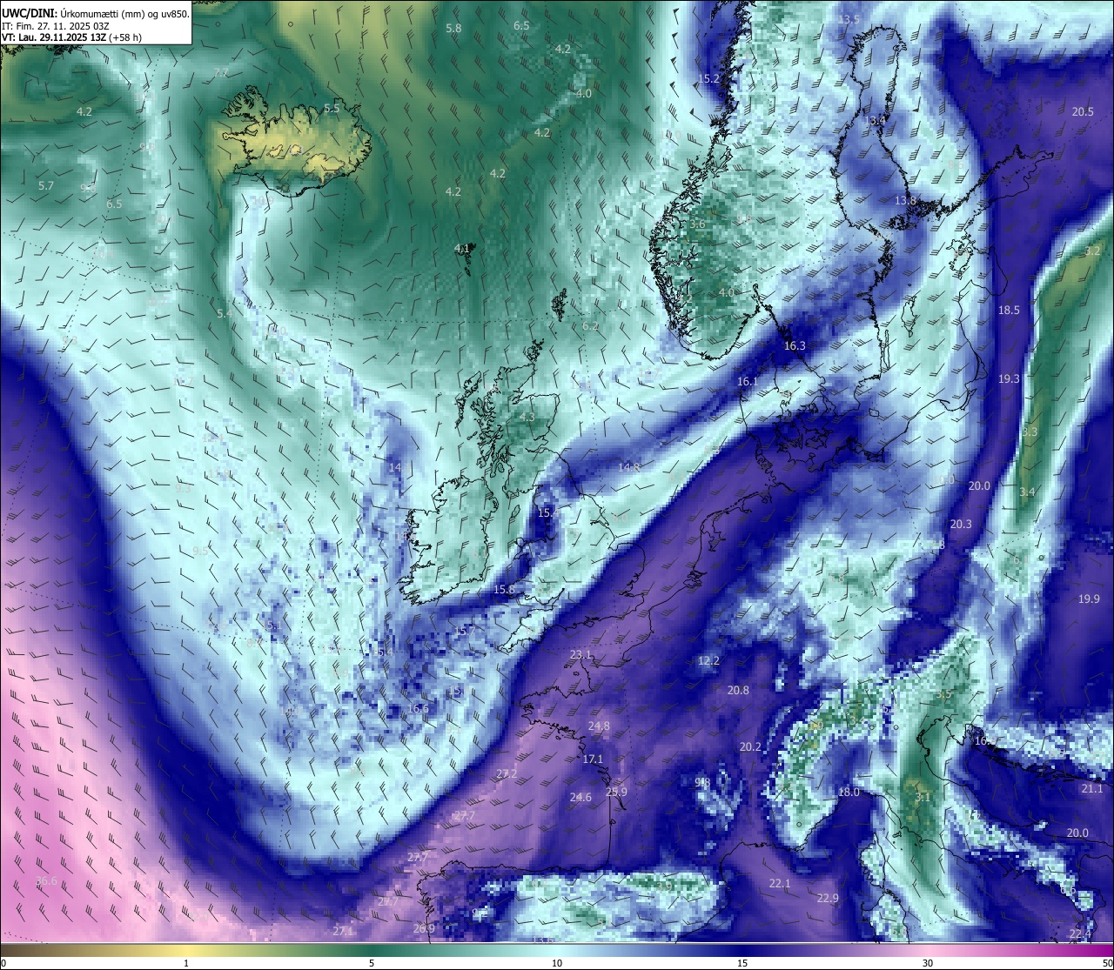
Task: Click the 12.2 value over central Europe
Action: pyautogui.click(x=708, y=660)
